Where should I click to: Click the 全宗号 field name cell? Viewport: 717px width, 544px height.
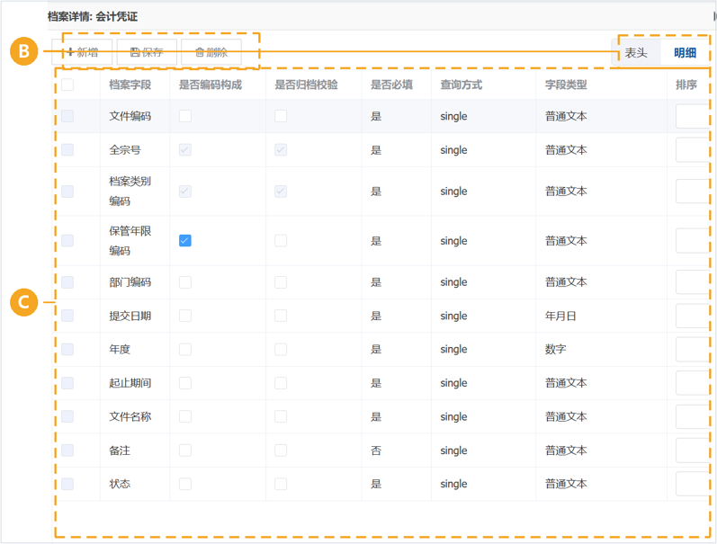[x=125, y=150]
